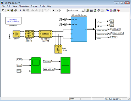Undo the last action in the toolbar
This screenshot has width=131, height=101.
[x=45, y=10]
